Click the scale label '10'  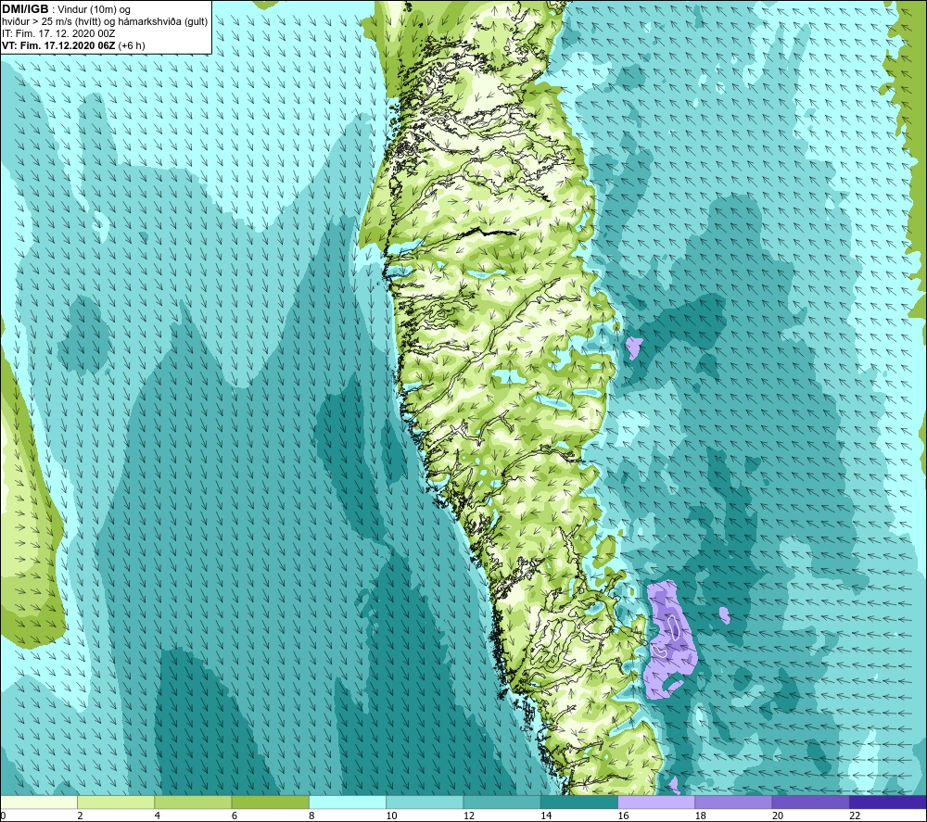click(x=391, y=816)
